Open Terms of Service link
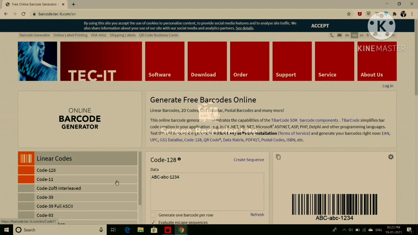This screenshot has height=235, width=418. click(x=294, y=133)
